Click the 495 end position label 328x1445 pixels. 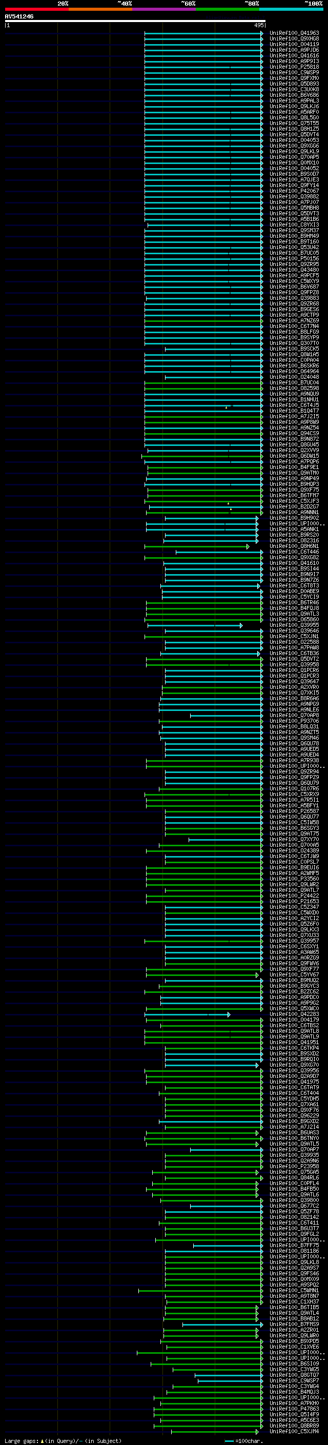click(x=258, y=25)
